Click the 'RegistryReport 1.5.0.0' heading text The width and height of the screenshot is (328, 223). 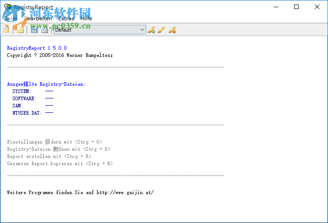click(37, 48)
